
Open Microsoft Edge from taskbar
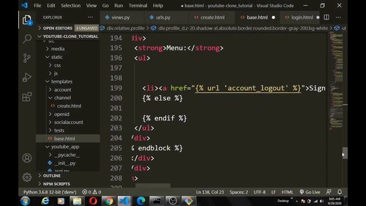pos(141,201)
